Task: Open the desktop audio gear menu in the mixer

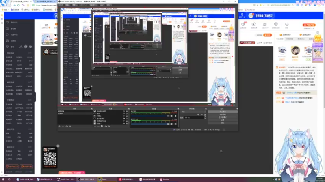Action: coord(175,116)
